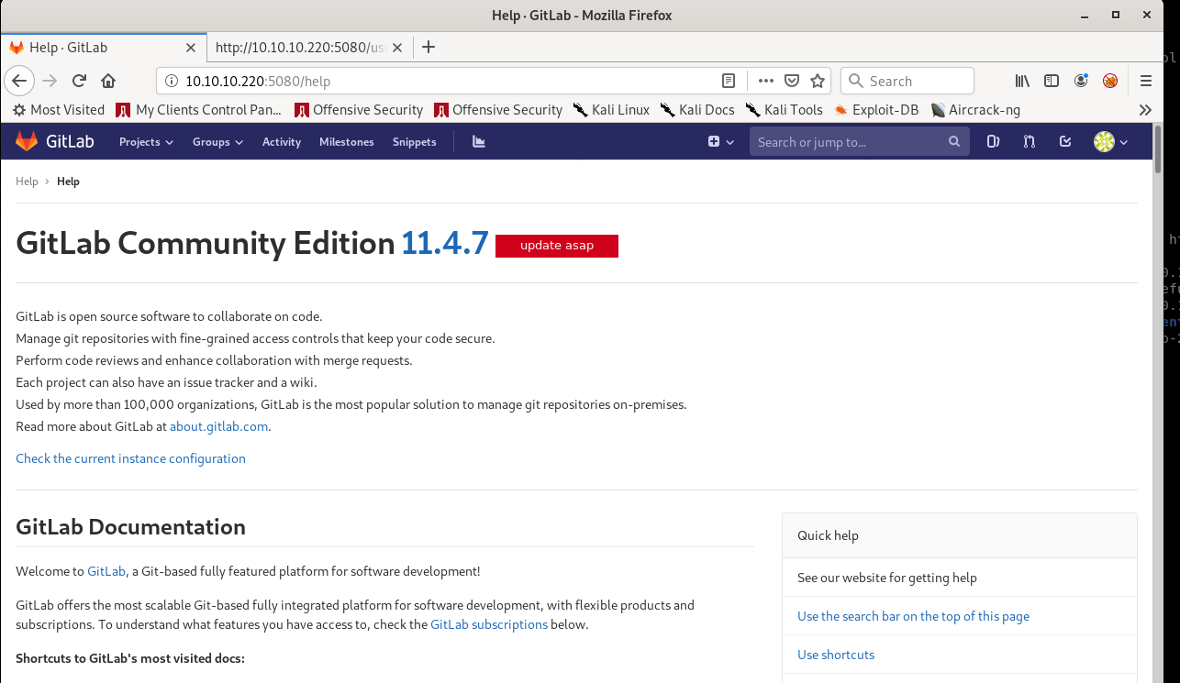1180x683 pixels.
Task: Switch to the Help · GitLab tab
Action: 104,48
